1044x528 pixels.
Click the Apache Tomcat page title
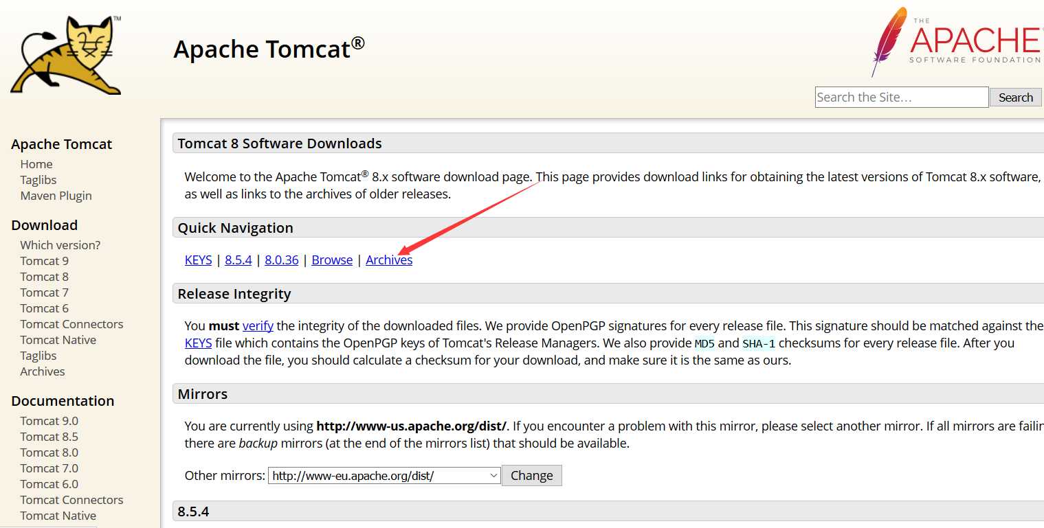pyautogui.click(x=269, y=49)
